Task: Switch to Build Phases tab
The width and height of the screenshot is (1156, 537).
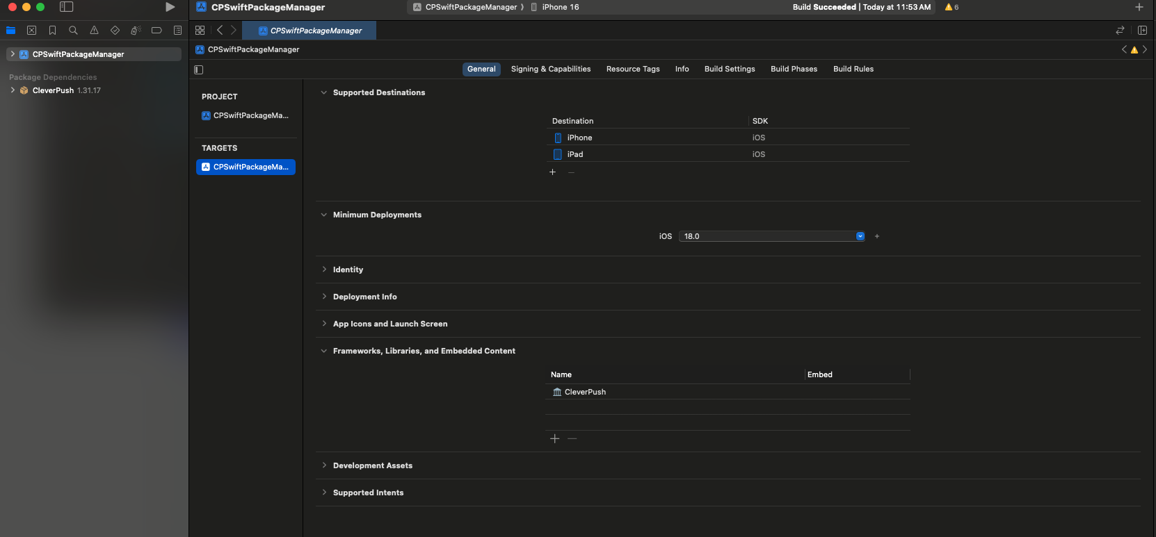Action: [794, 69]
